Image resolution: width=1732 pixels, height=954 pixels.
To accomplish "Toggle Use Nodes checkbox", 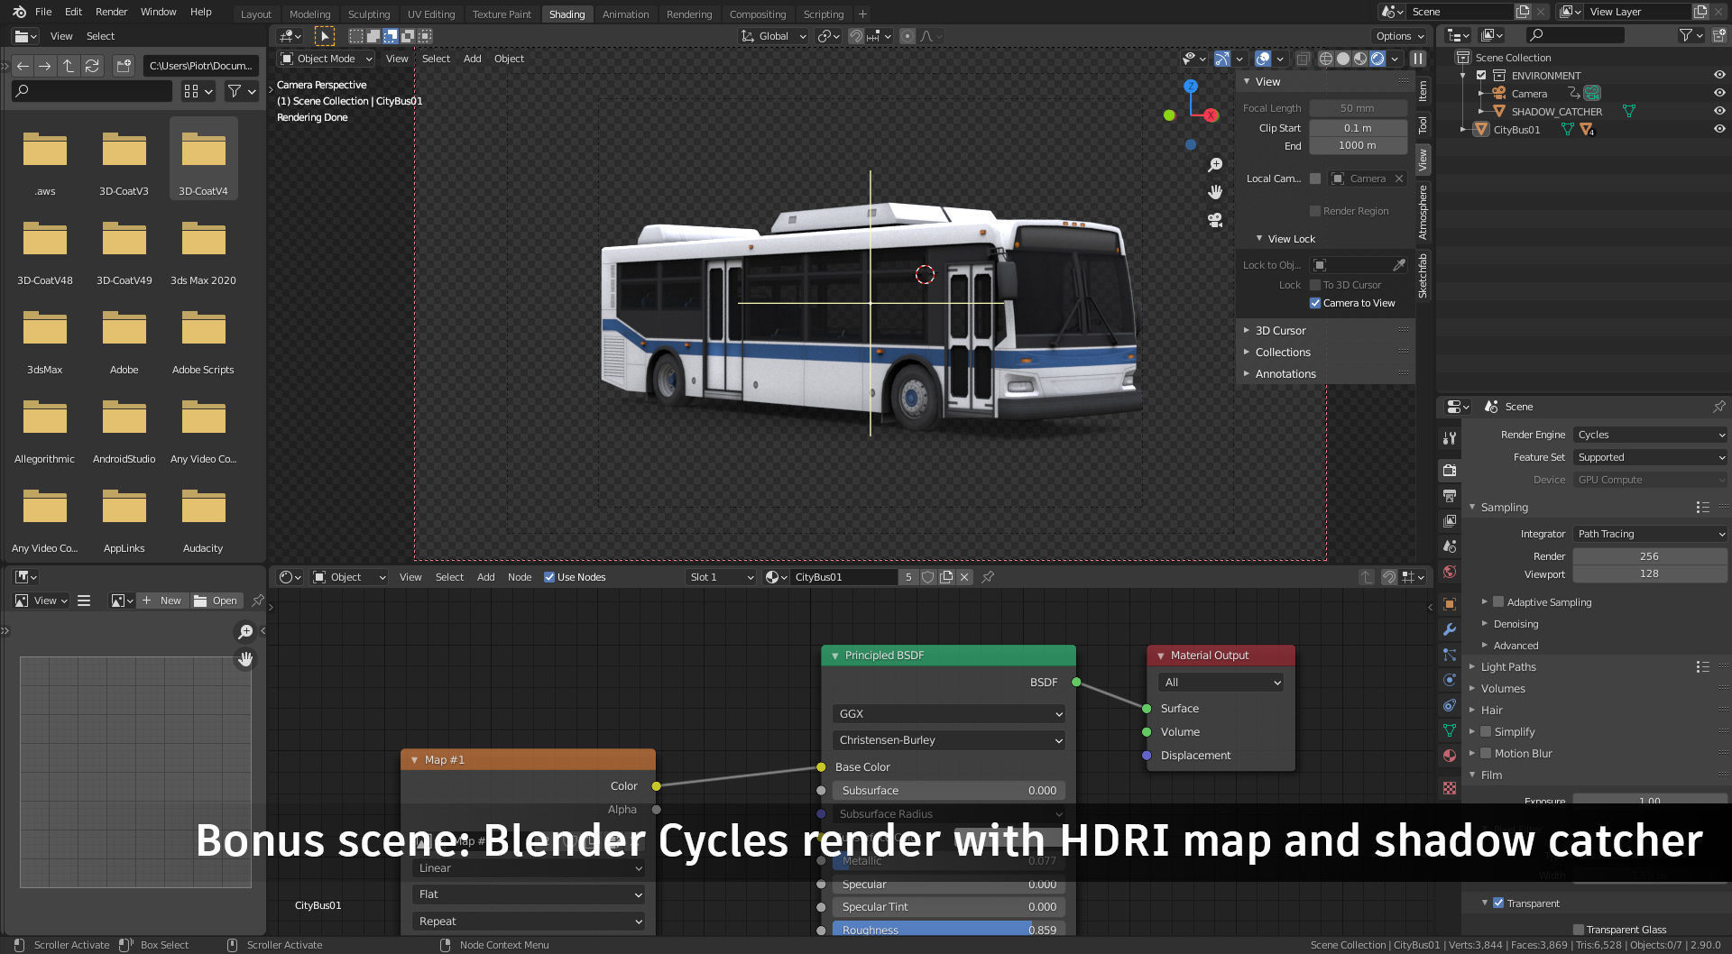I will (549, 577).
